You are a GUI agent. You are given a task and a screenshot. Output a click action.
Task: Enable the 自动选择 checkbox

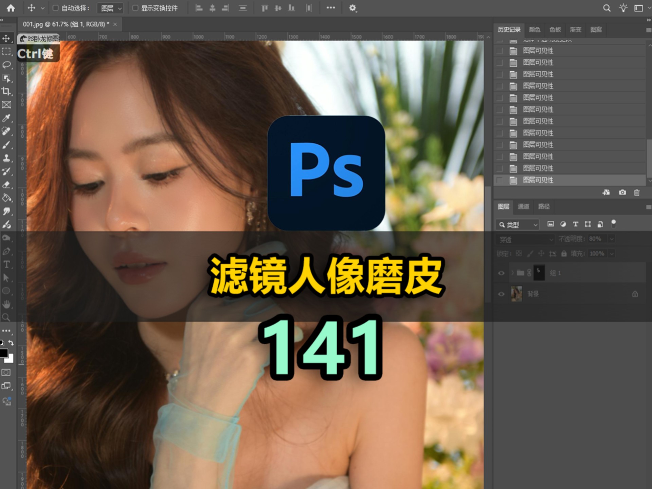click(55, 7)
